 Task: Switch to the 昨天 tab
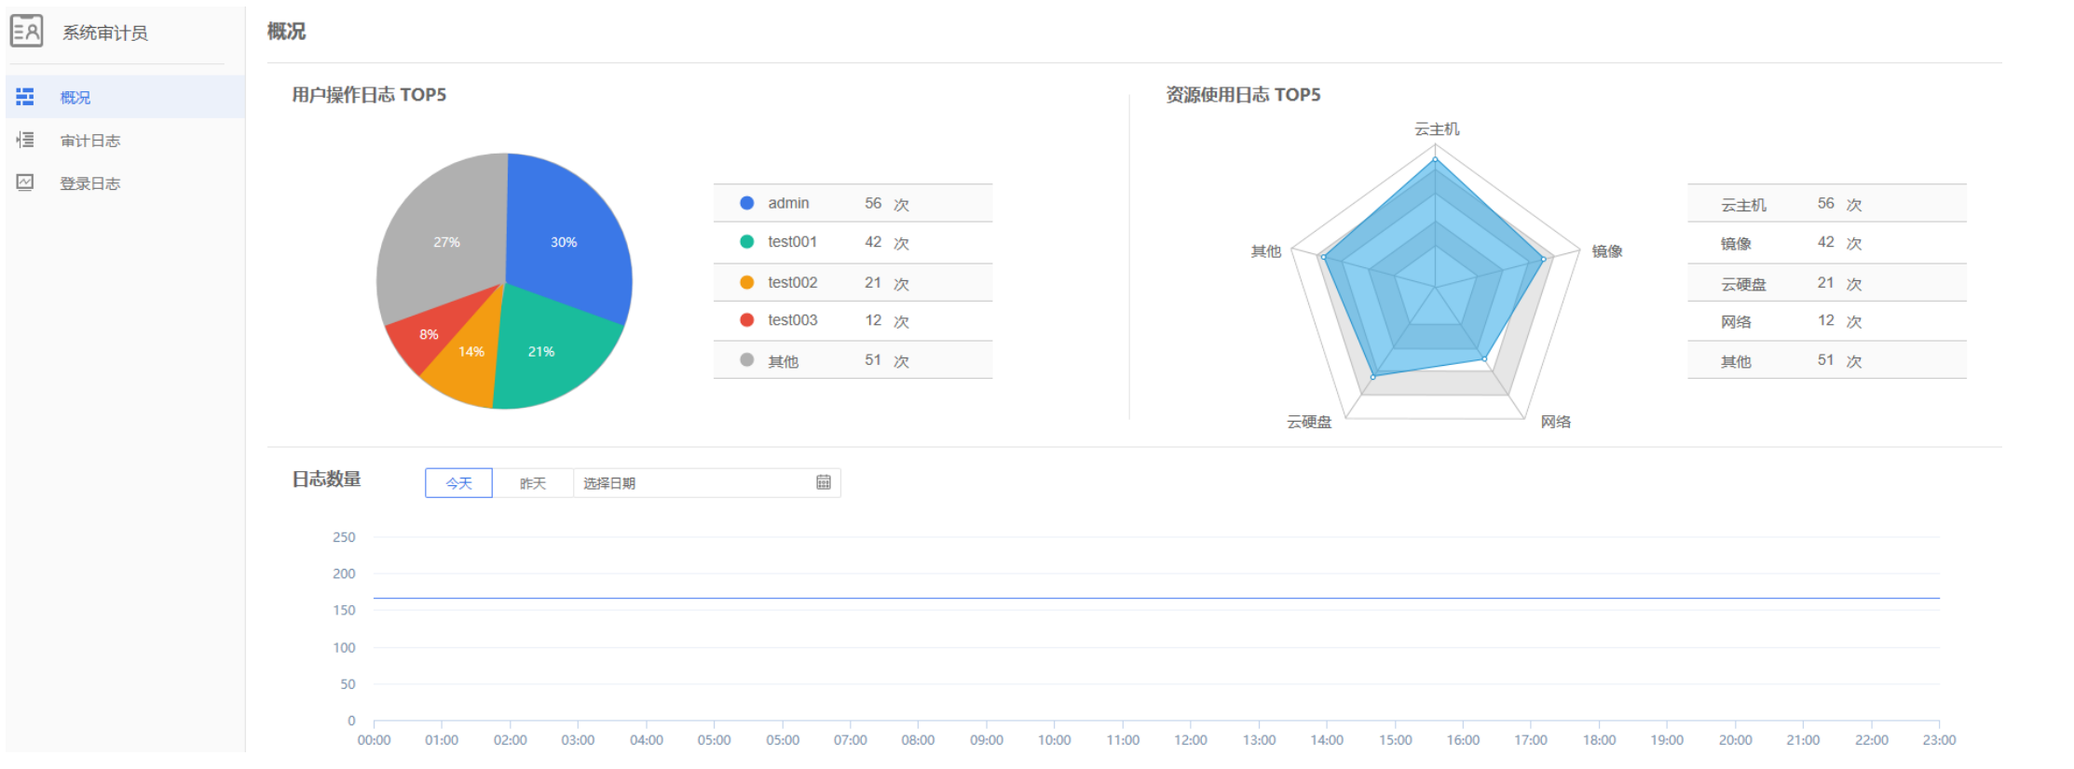[533, 483]
